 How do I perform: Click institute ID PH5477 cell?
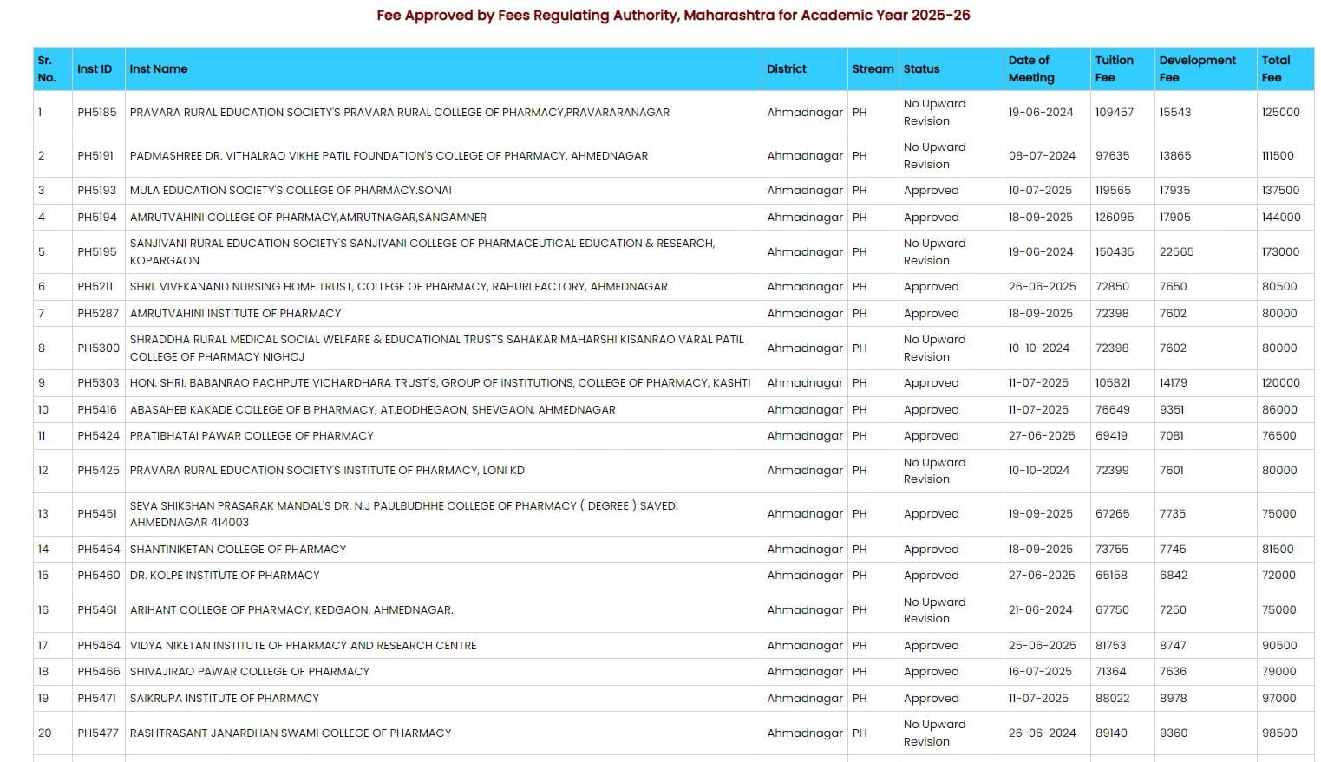(x=97, y=733)
